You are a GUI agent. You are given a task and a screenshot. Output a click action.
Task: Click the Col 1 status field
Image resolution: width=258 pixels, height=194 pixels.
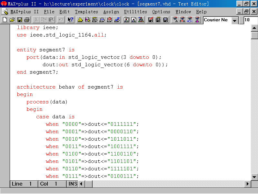(52, 184)
